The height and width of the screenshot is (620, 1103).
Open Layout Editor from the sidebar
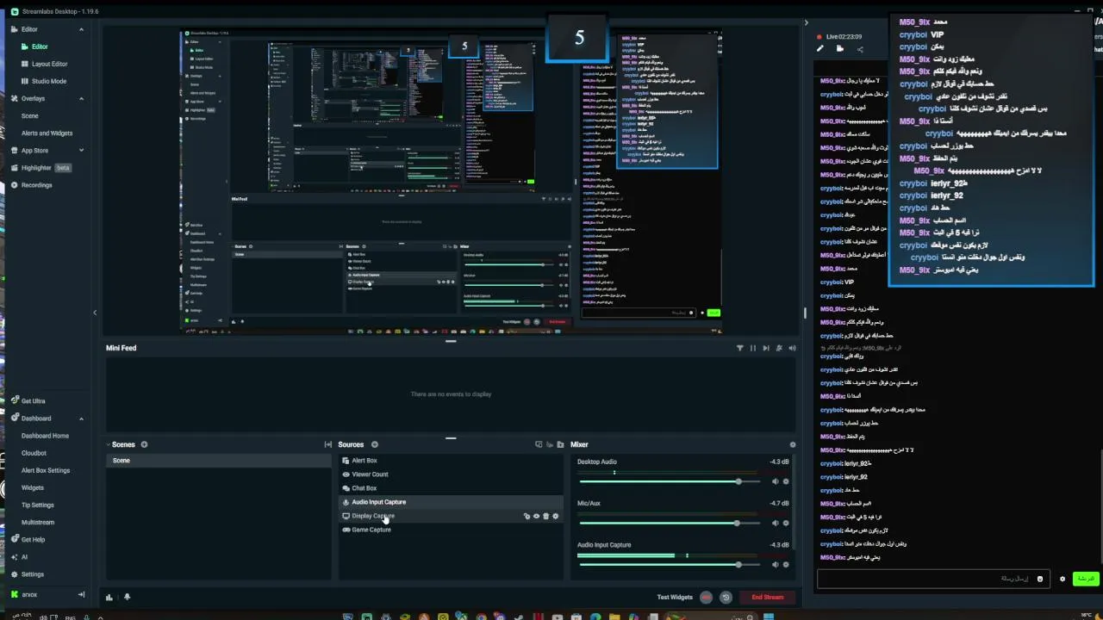pos(49,64)
